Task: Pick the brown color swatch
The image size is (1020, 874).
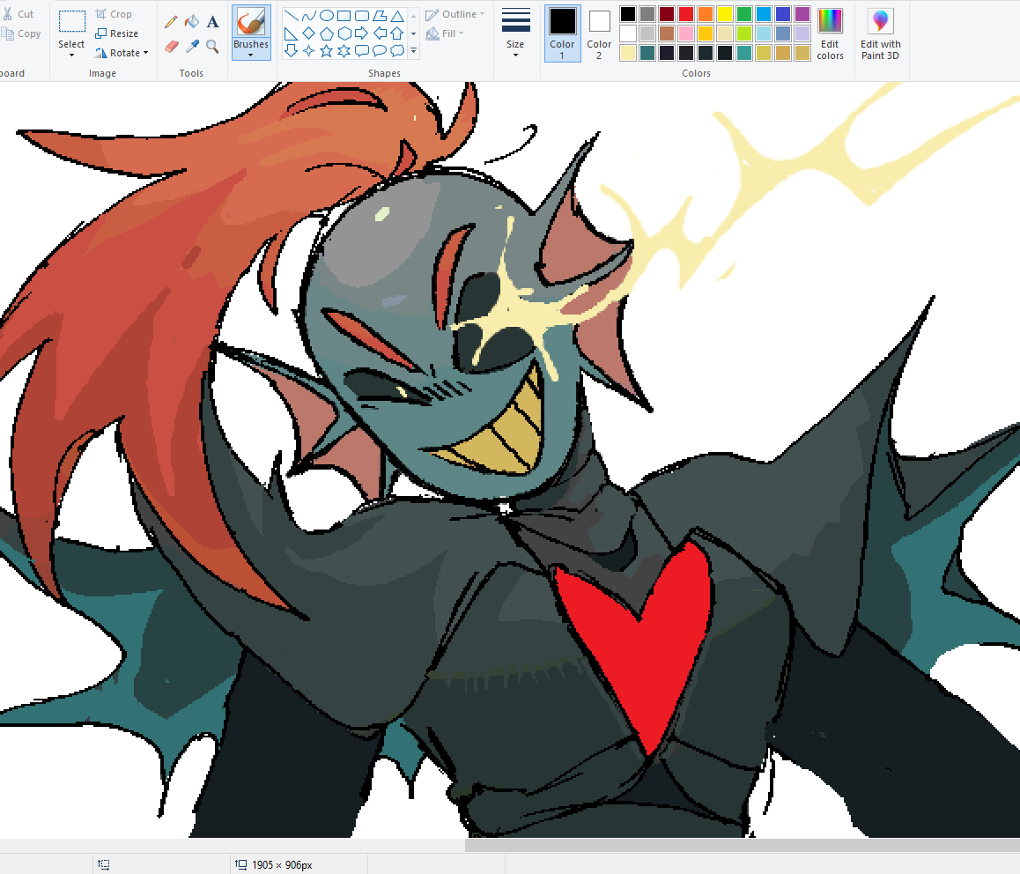Action: pyautogui.click(x=666, y=33)
